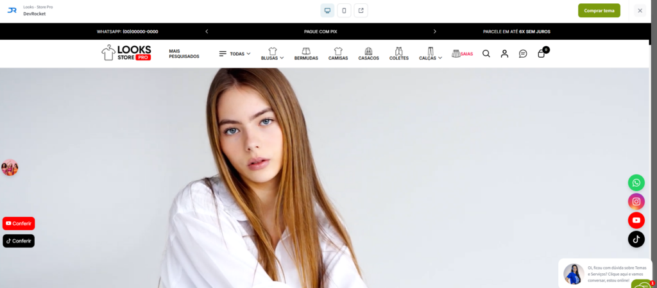Open the support chat message popup

tap(605, 273)
